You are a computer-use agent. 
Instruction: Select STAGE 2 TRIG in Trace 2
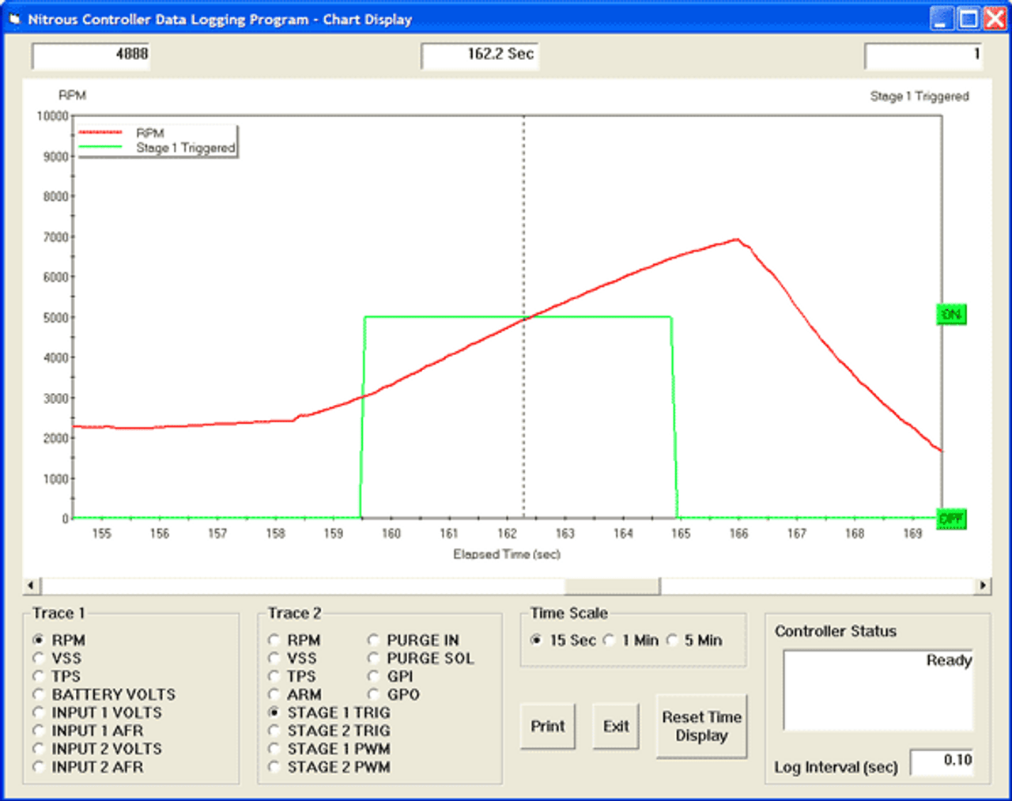pos(274,731)
